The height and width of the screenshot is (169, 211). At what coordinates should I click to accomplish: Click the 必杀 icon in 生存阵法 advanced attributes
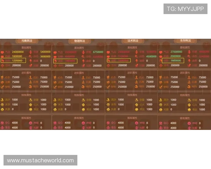point(161,77)
